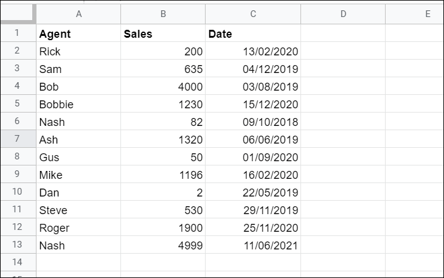Click the date 13/02/2020 cell
This screenshot has height=278, width=444.
(x=253, y=52)
